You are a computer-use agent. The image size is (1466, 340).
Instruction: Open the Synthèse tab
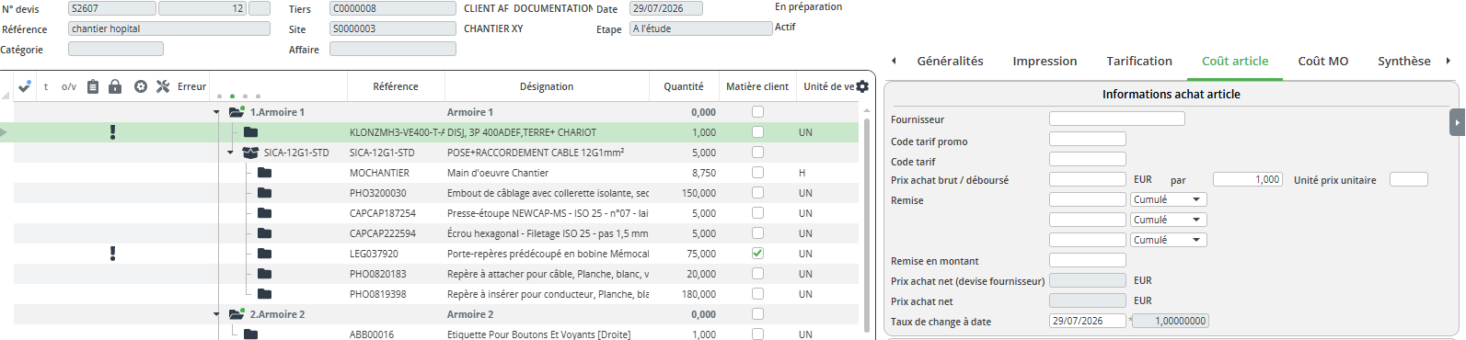pyautogui.click(x=1403, y=61)
